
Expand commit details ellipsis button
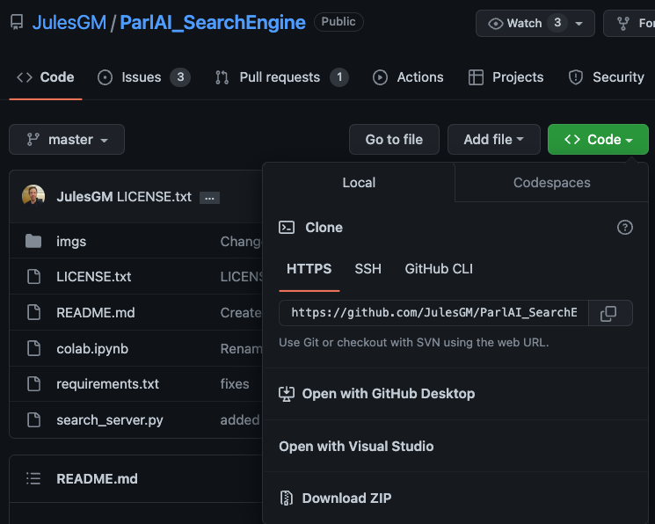coord(210,198)
